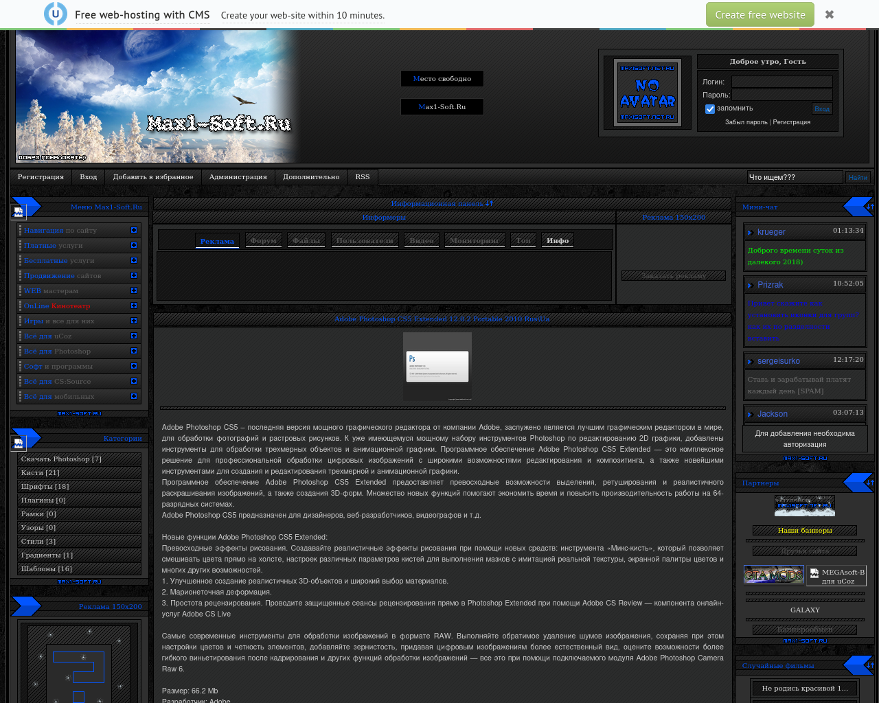Viewport: 879px width, 703px height.
Task: Expand Всё для мобильных plus icon
Action: [x=134, y=397]
